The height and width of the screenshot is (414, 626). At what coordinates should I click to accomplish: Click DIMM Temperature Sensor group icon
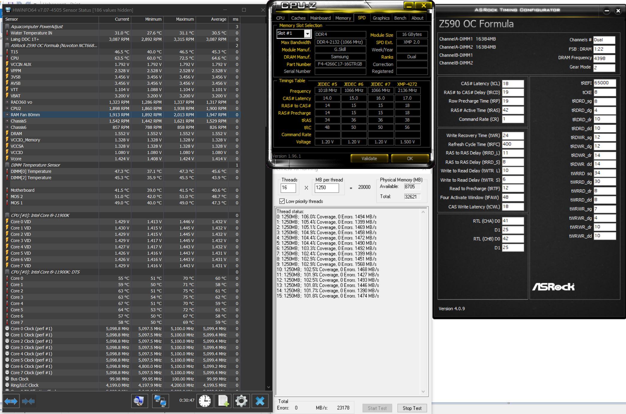7,165
